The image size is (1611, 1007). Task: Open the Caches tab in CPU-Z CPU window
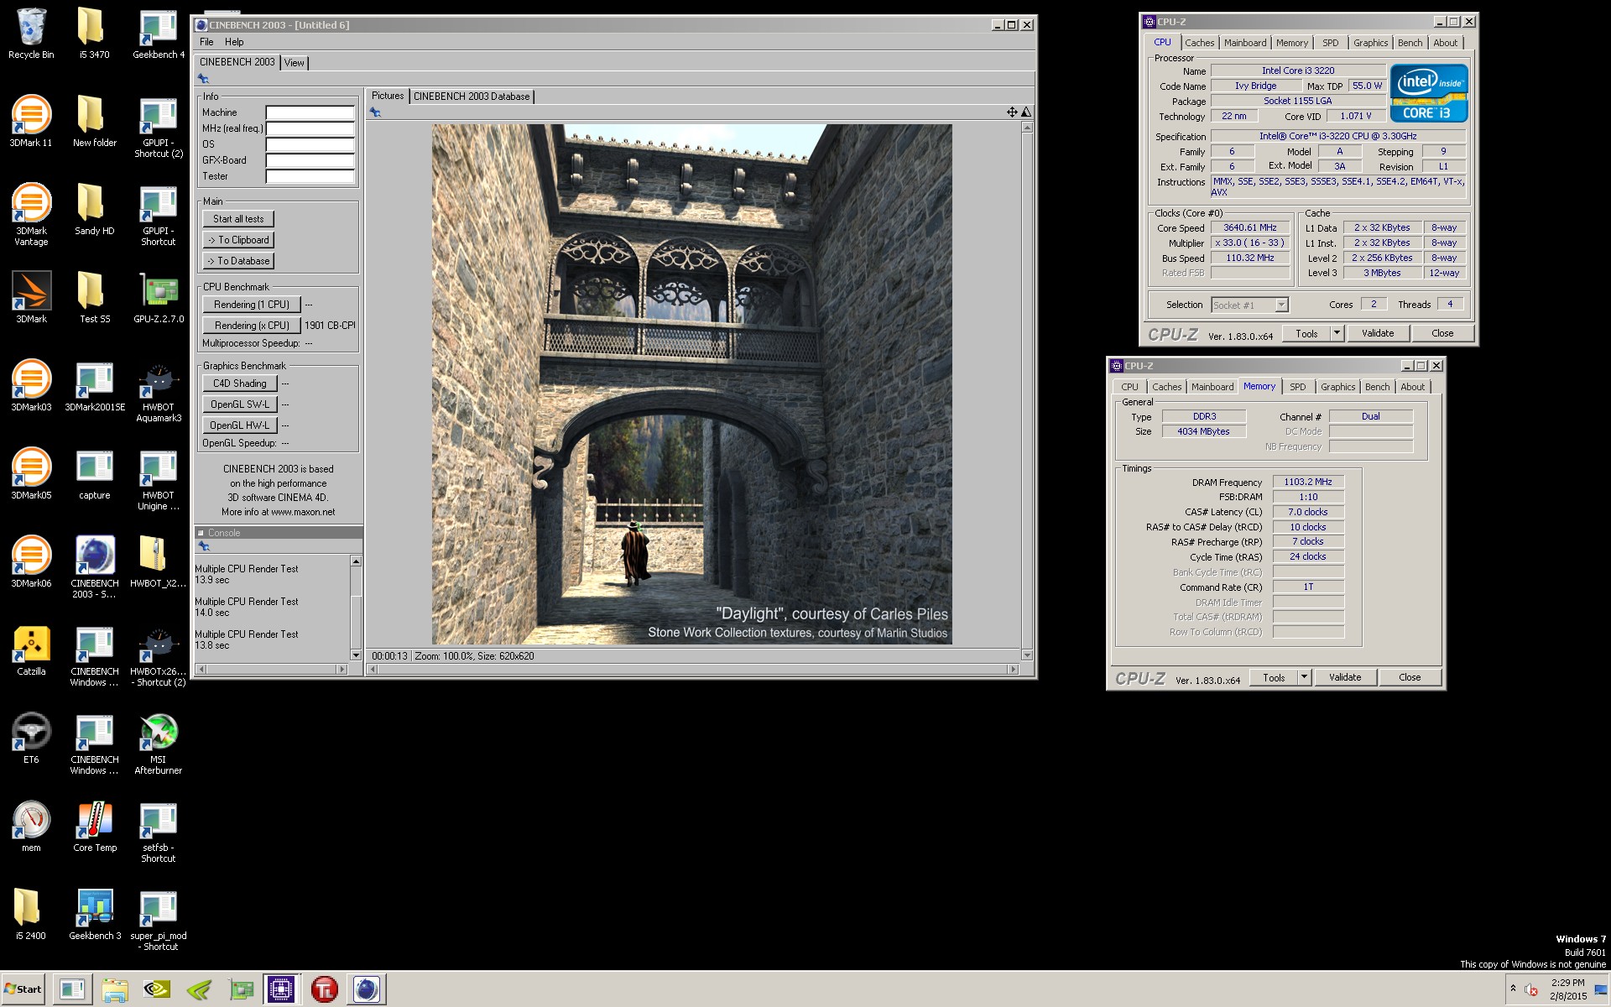click(1199, 43)
